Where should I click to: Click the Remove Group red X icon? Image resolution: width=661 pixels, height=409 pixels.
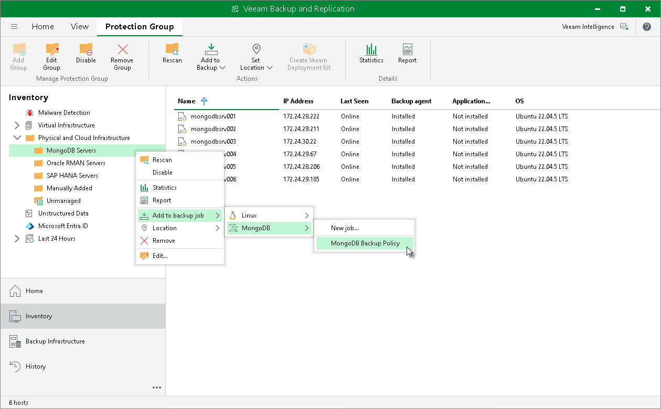[122, 49]
